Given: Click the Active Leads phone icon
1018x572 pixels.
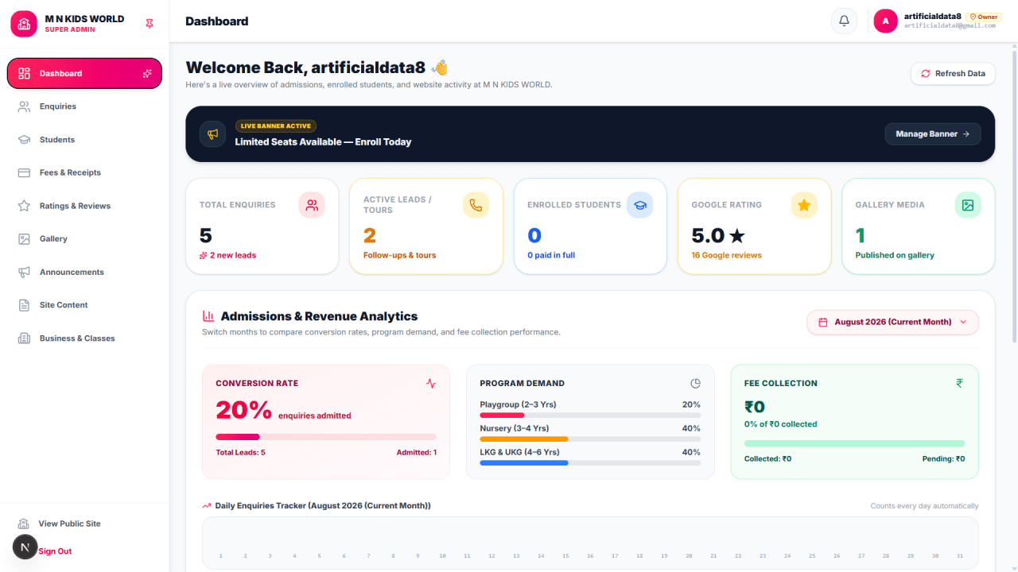Looking at the screenshot, I should [476, 205].
